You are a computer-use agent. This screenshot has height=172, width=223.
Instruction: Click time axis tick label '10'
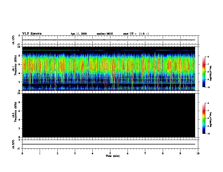pyautogui.click(x=198, y=153)
